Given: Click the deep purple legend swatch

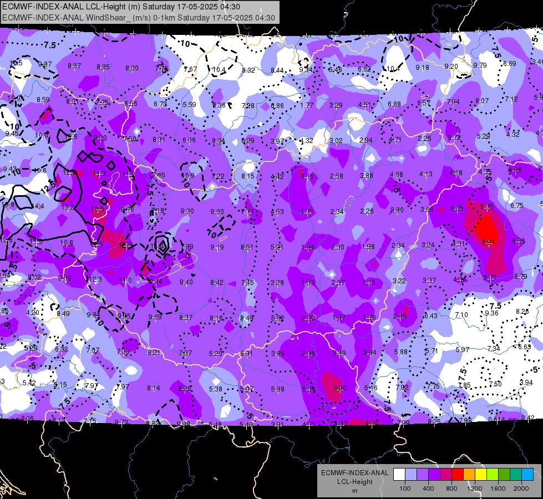Looking at the screenshot, I should click(434, 475).
